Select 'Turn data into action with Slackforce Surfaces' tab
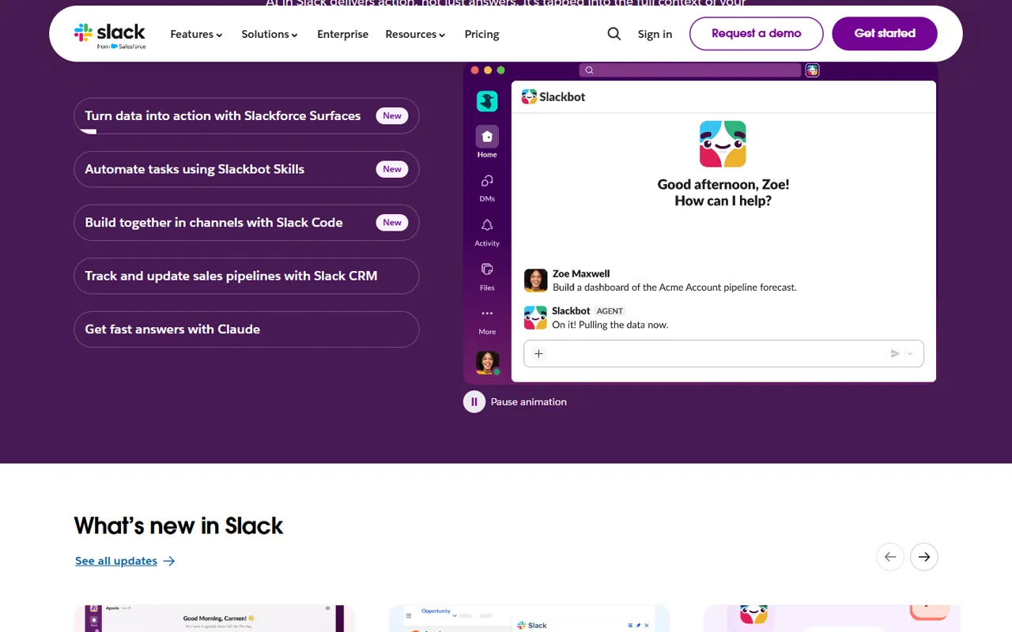1012x632 pixels. pos(247,116)
